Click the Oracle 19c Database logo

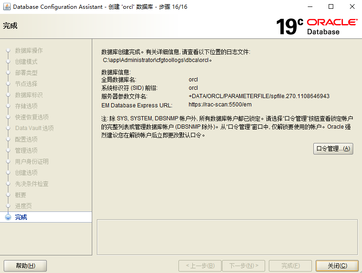point(317,26)
